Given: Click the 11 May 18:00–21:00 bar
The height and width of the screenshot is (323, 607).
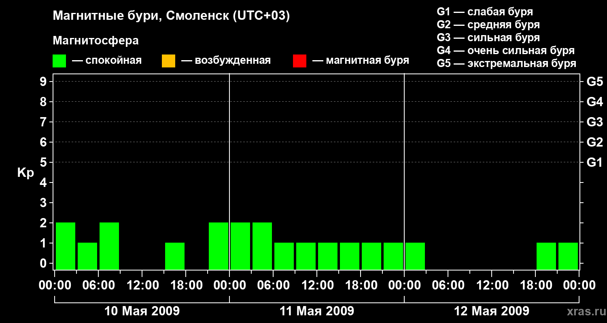Looking at the screenshot, I should pos(371,256).
